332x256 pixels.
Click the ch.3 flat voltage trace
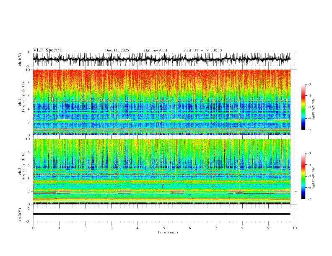point(162,214)
